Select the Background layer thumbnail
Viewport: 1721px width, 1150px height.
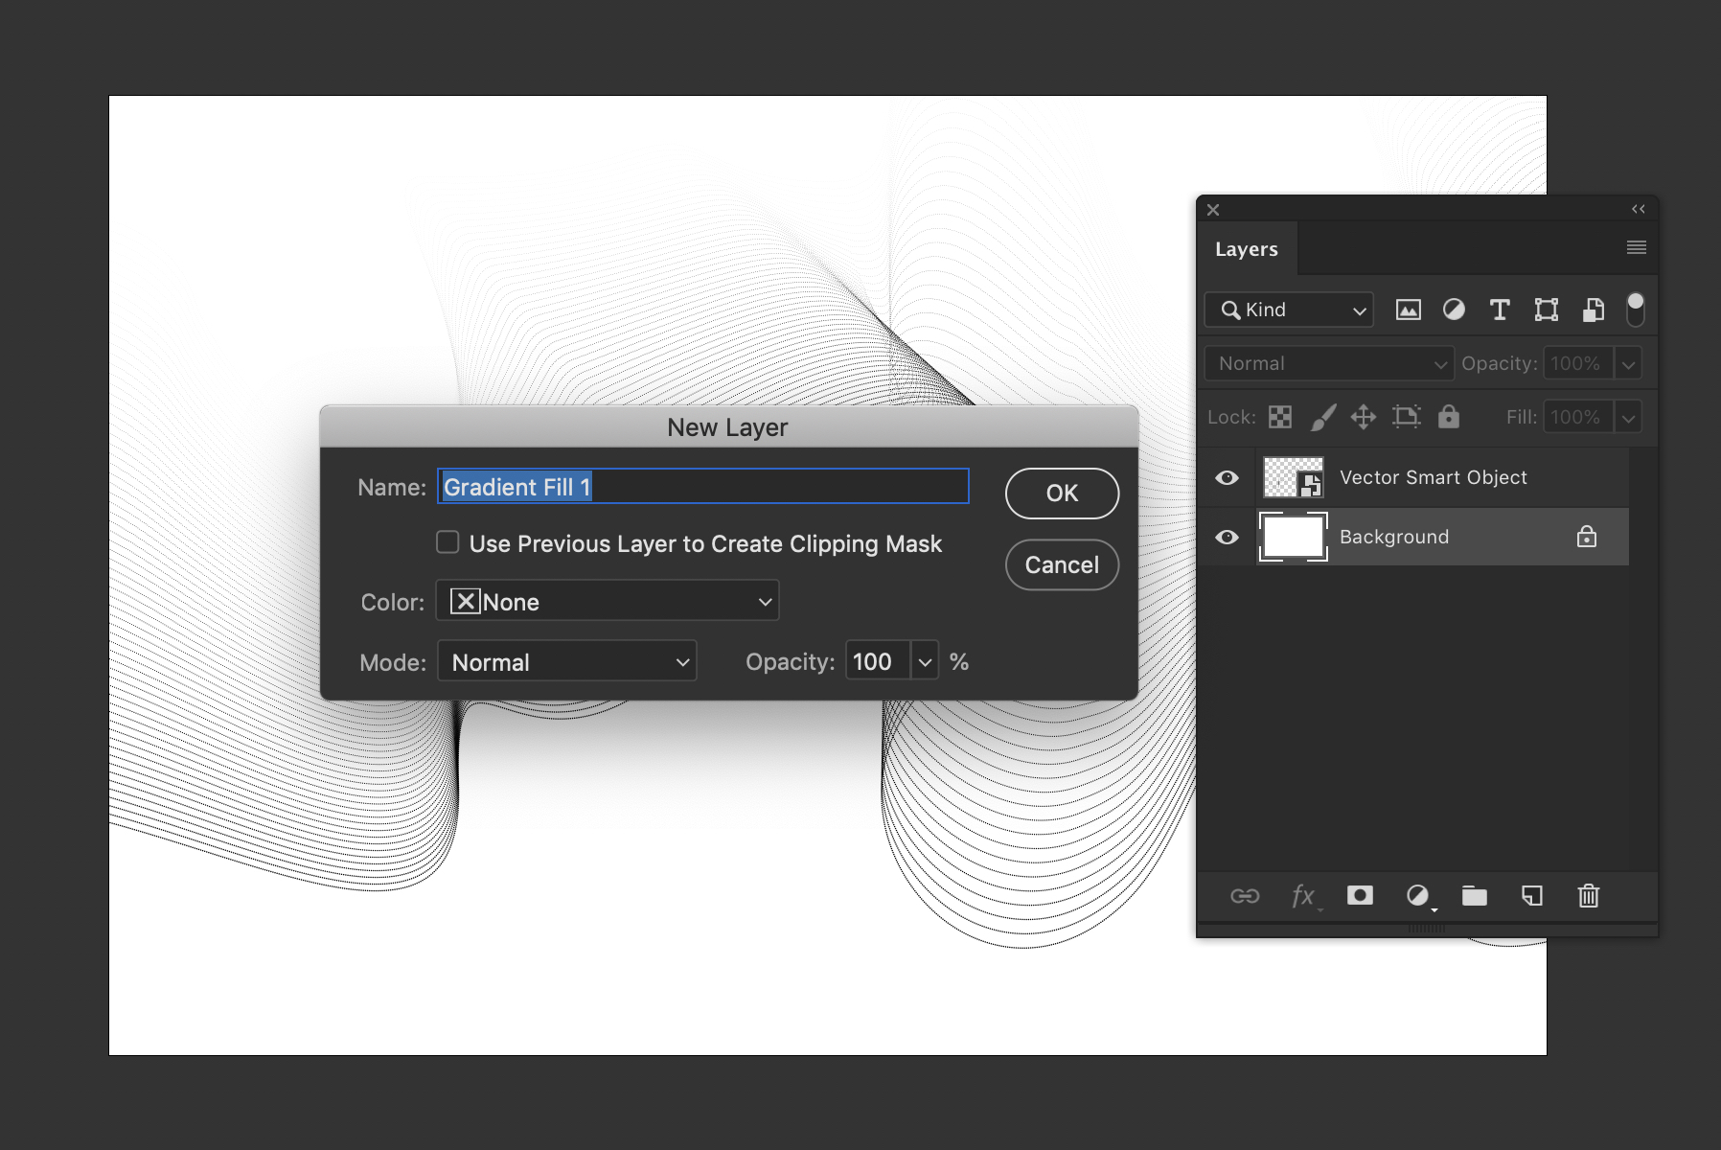pyautogui.click(x=1294, y=537)
